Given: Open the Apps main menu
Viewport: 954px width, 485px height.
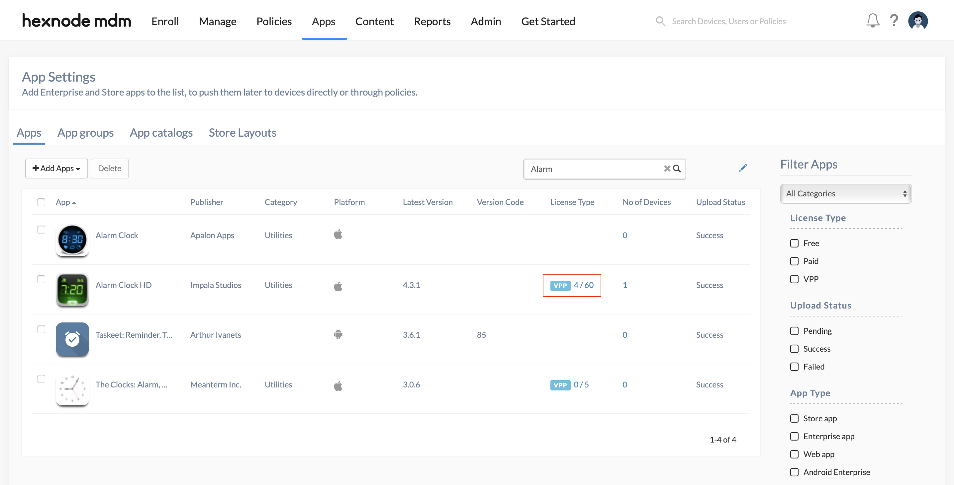Looking at the screenshot, I should [323, 21].
